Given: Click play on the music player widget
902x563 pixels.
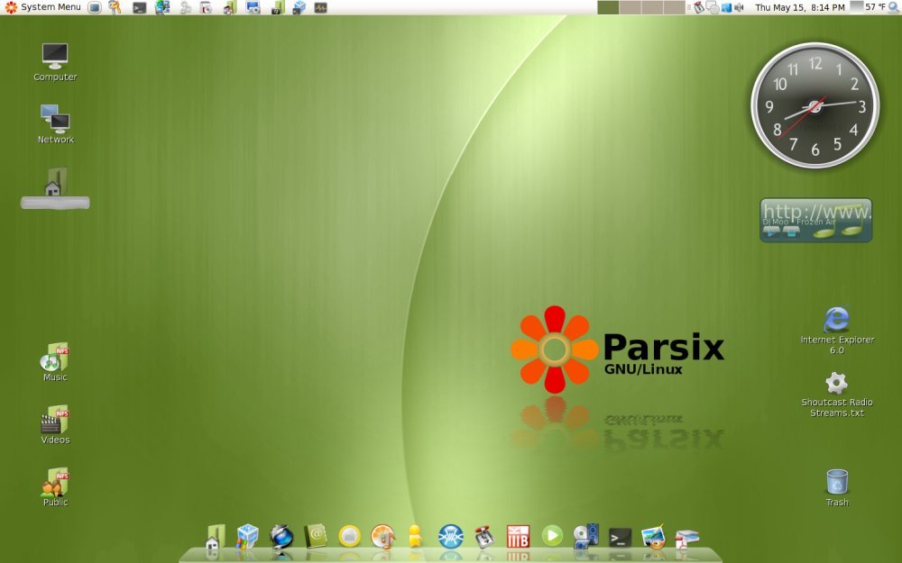Looking at the screenshot, I should pyautogui.click(x=771, y=232).
